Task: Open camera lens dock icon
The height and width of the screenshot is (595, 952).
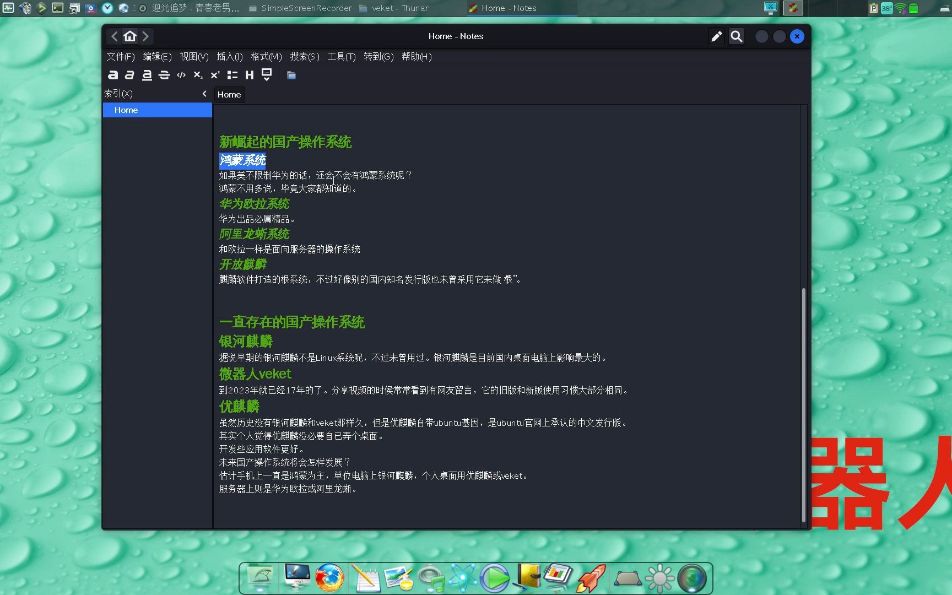Action: tap(692, 578)
